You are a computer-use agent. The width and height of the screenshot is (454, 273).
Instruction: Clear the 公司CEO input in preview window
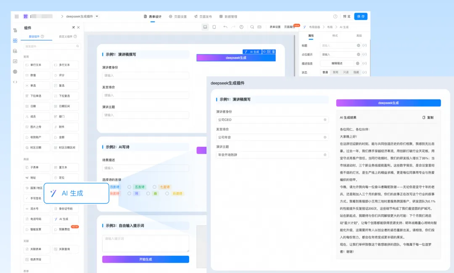(x=325, y=120)
